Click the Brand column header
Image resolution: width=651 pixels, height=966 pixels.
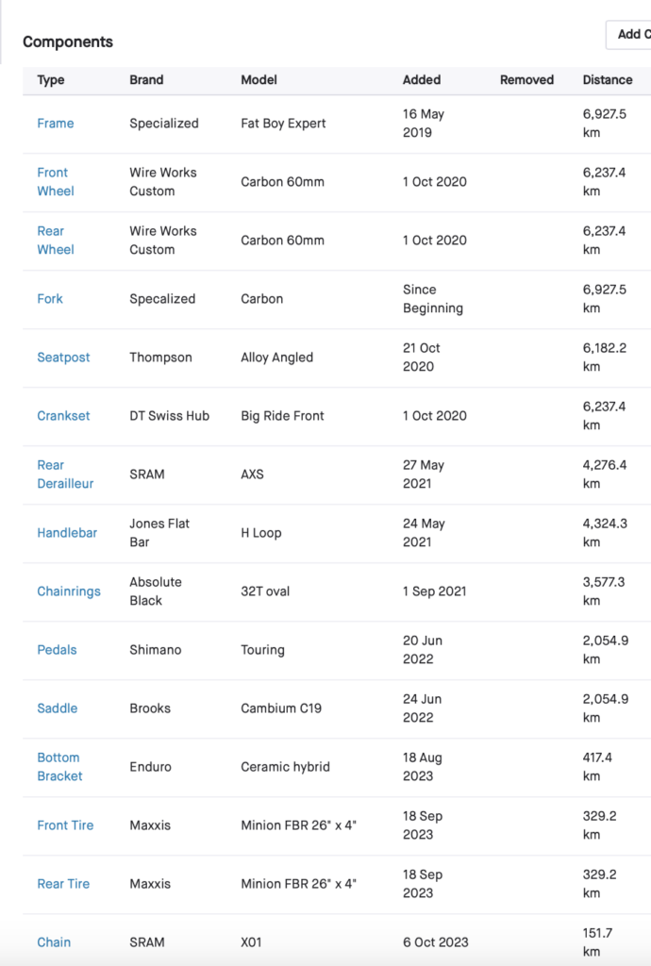click(x=146, y=80)
